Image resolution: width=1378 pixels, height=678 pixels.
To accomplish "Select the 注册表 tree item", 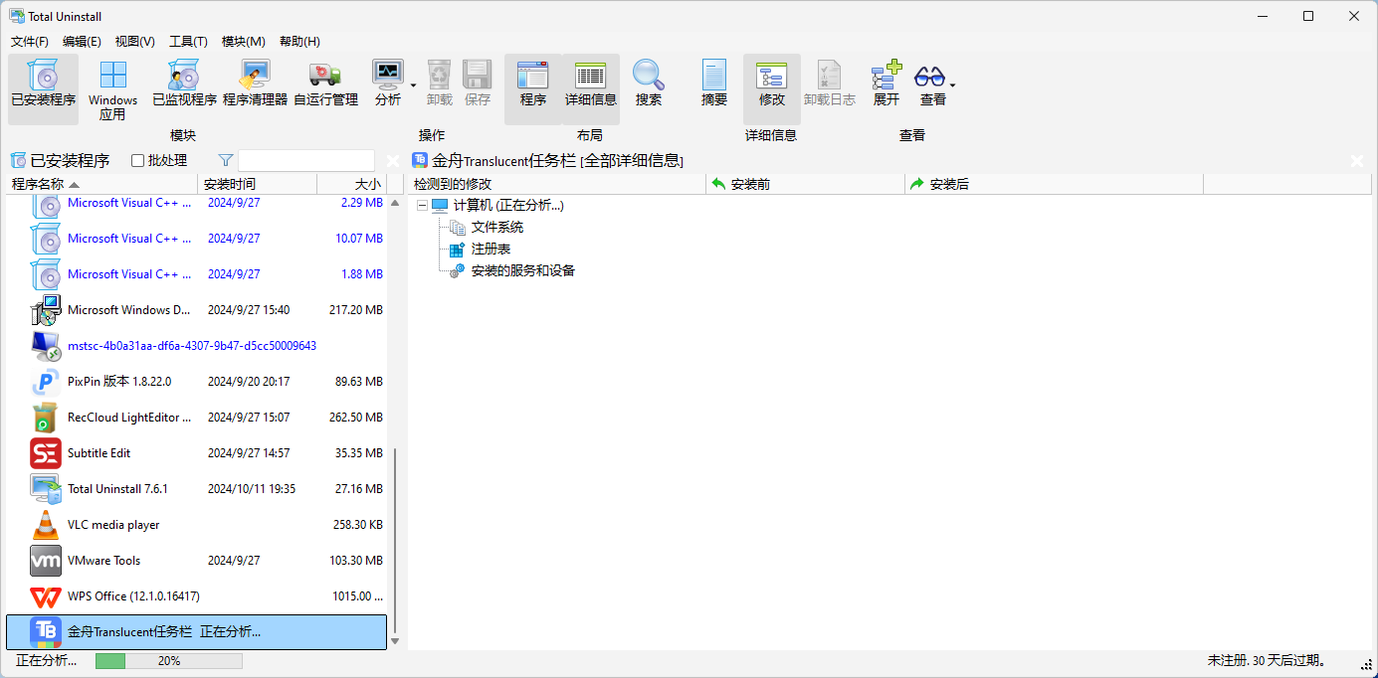I will 492,249.
